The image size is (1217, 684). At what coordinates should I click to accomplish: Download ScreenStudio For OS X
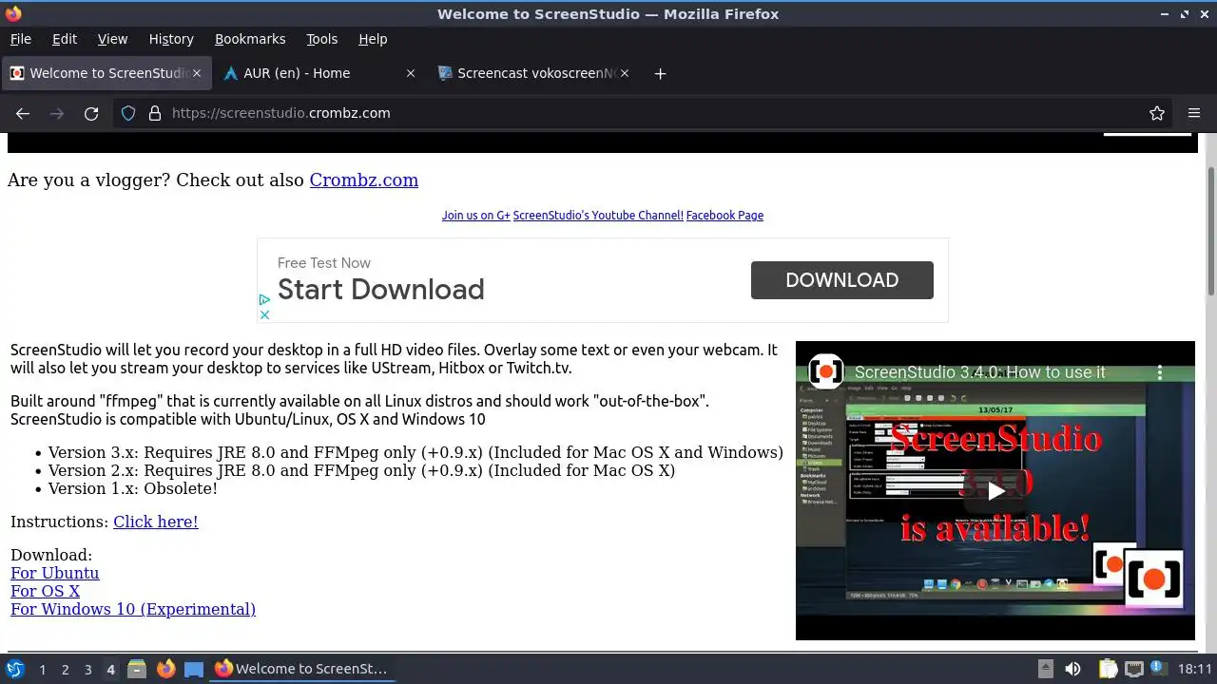point(46,591)
